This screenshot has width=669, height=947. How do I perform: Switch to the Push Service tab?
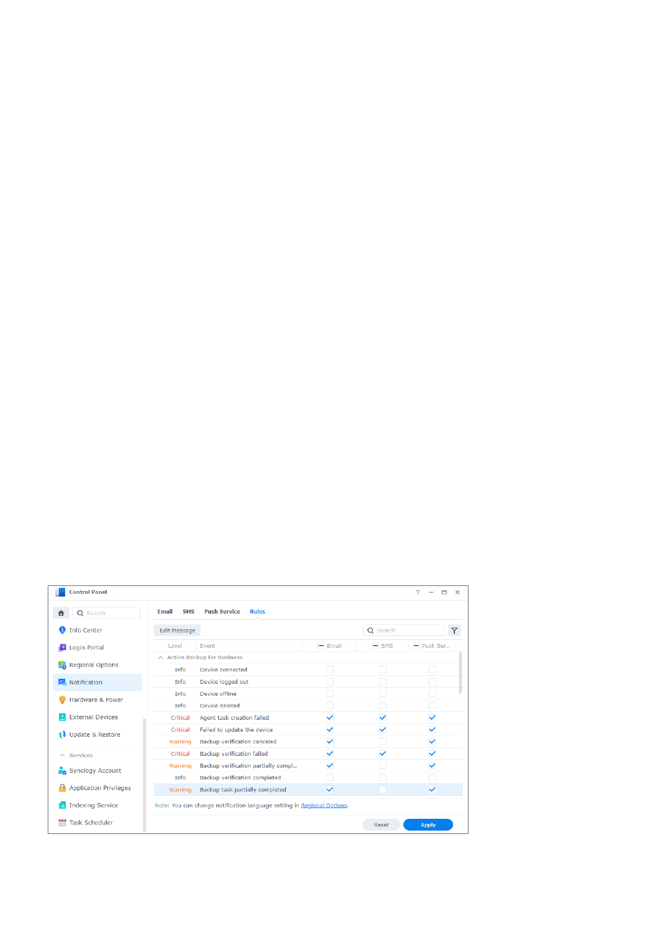tap(222, 612)
